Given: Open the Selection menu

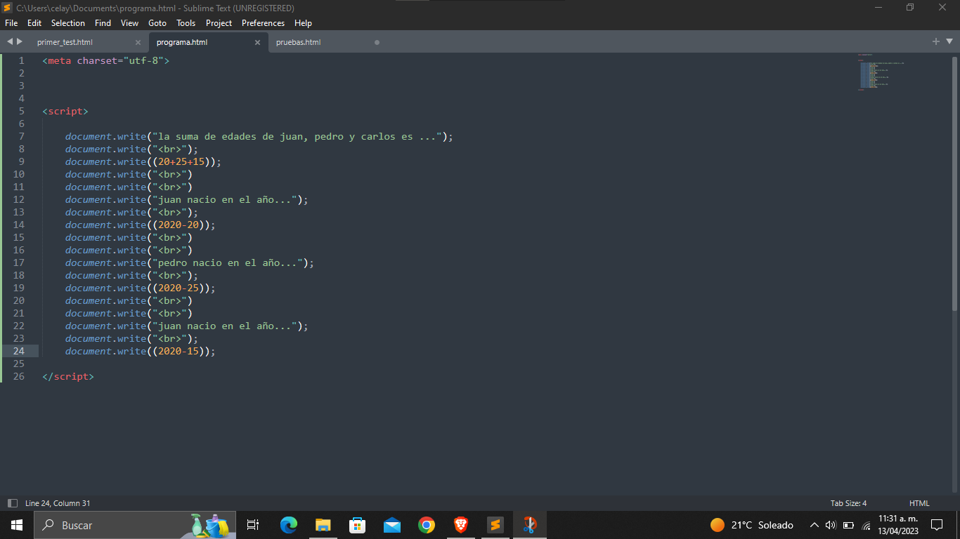Looking at the screenshot, I should [68, 23].
